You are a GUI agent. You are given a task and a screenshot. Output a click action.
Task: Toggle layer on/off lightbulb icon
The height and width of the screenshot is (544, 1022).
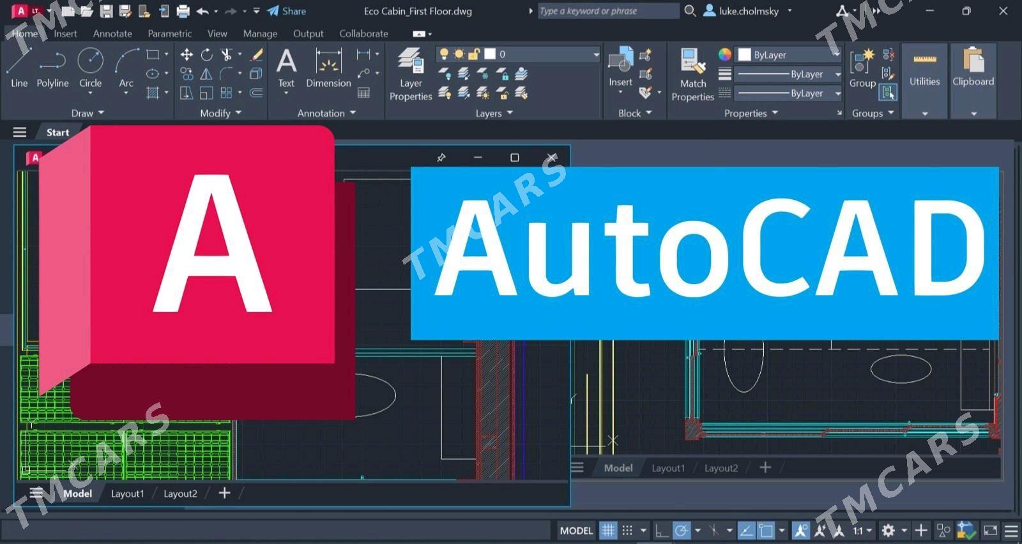click(444, 54)
